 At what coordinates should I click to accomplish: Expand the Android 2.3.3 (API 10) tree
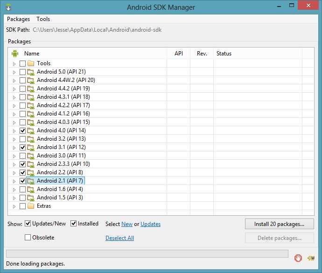tap(14, 164)
